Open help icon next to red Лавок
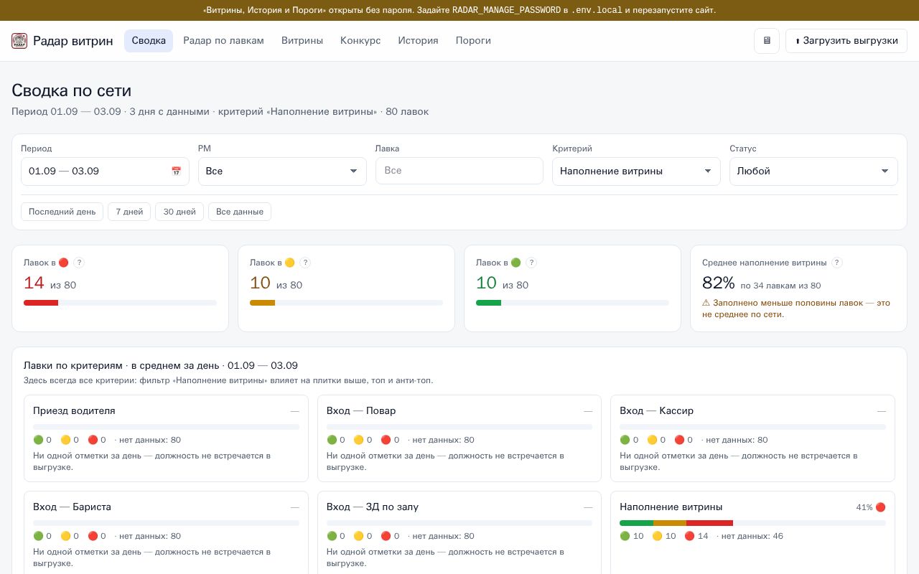The image size is (919, 574). tap(79, 263)
